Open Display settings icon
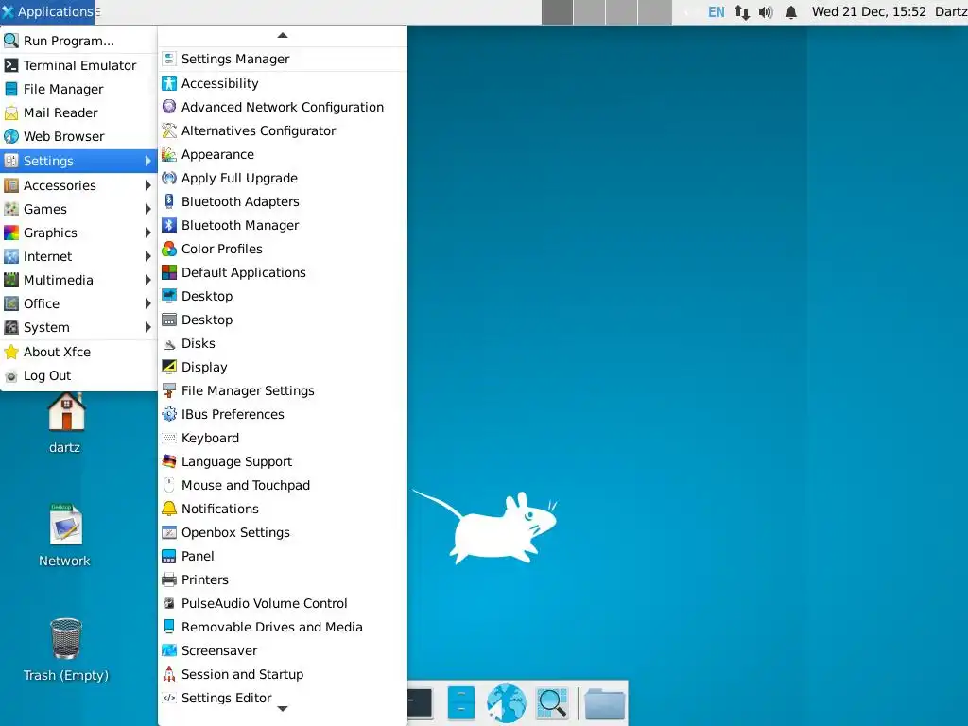968x726 pixels. tap(169, 367)
